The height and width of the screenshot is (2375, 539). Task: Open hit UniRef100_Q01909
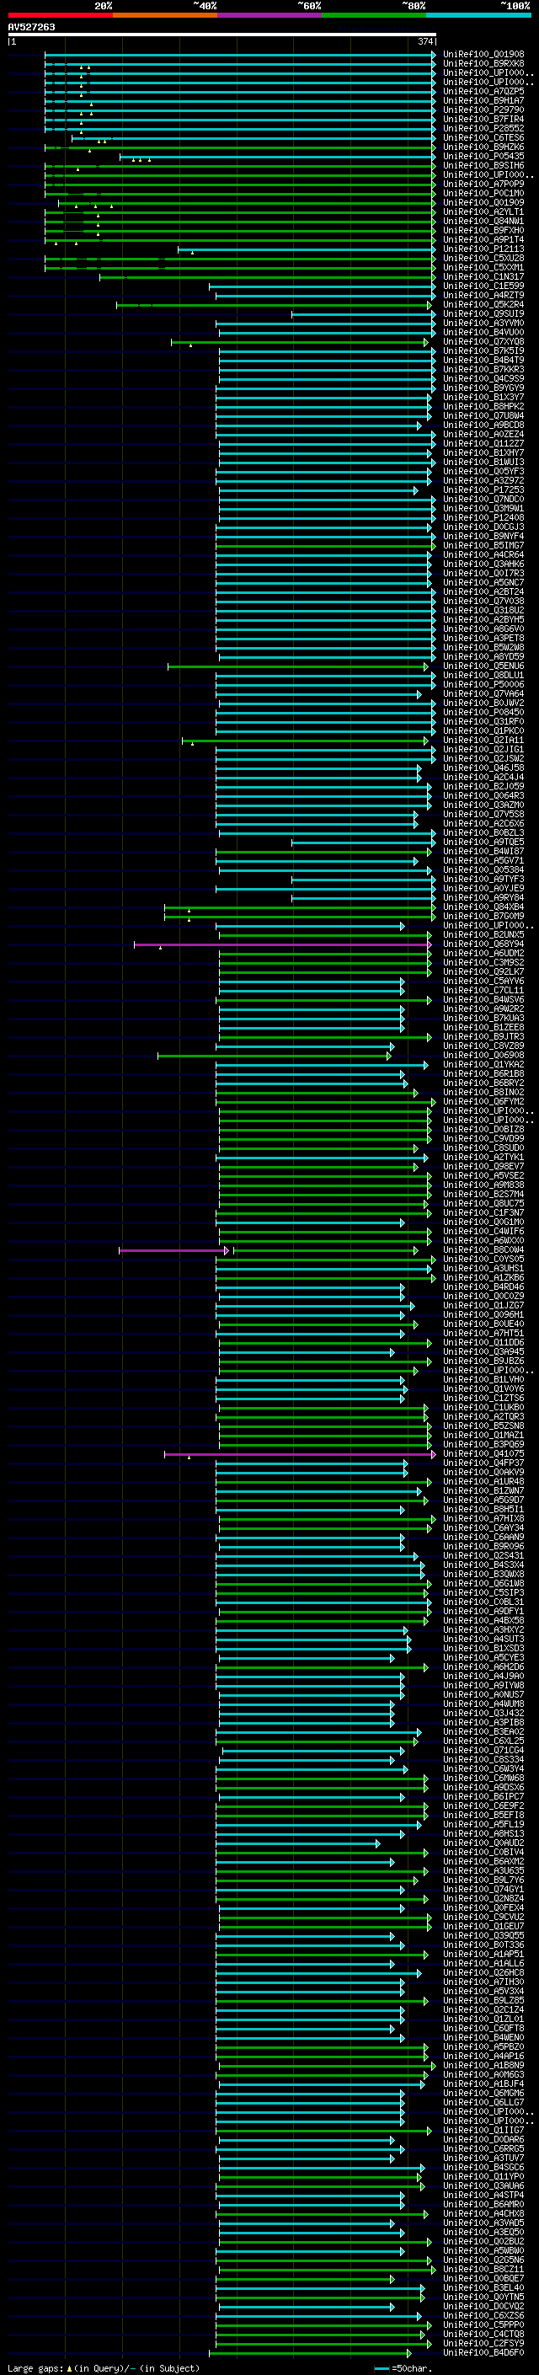pos(483,203)
